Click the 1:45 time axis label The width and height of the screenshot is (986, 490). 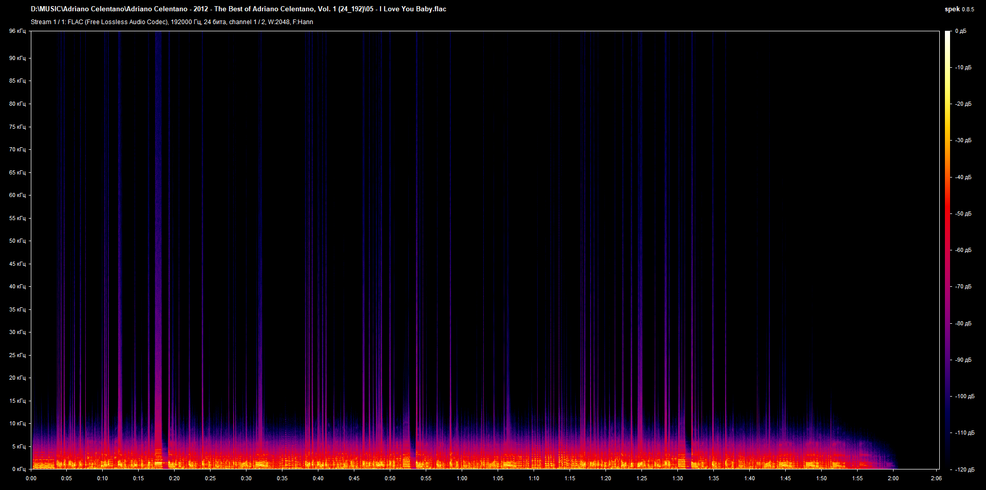(x=786, y=478)
